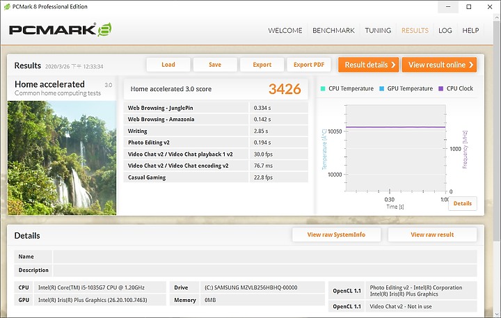Select the Photo Editing v2 row
This screenshot has height=318, width=501.
coord(216,143)
